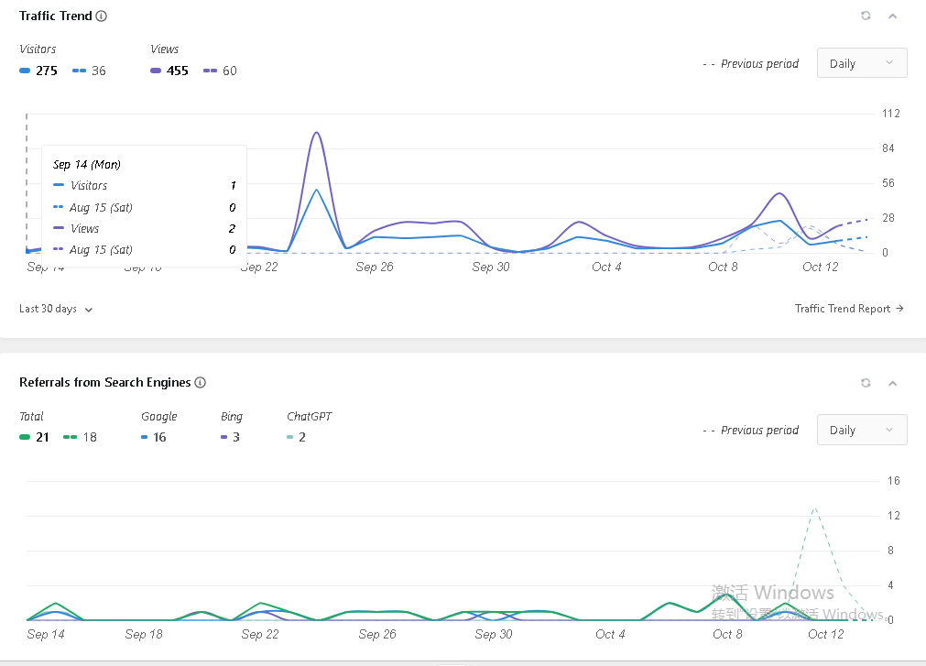Toggle the Google 16 referrals legend
Viewport: 926px width, 666px height.
click(154, 438)
